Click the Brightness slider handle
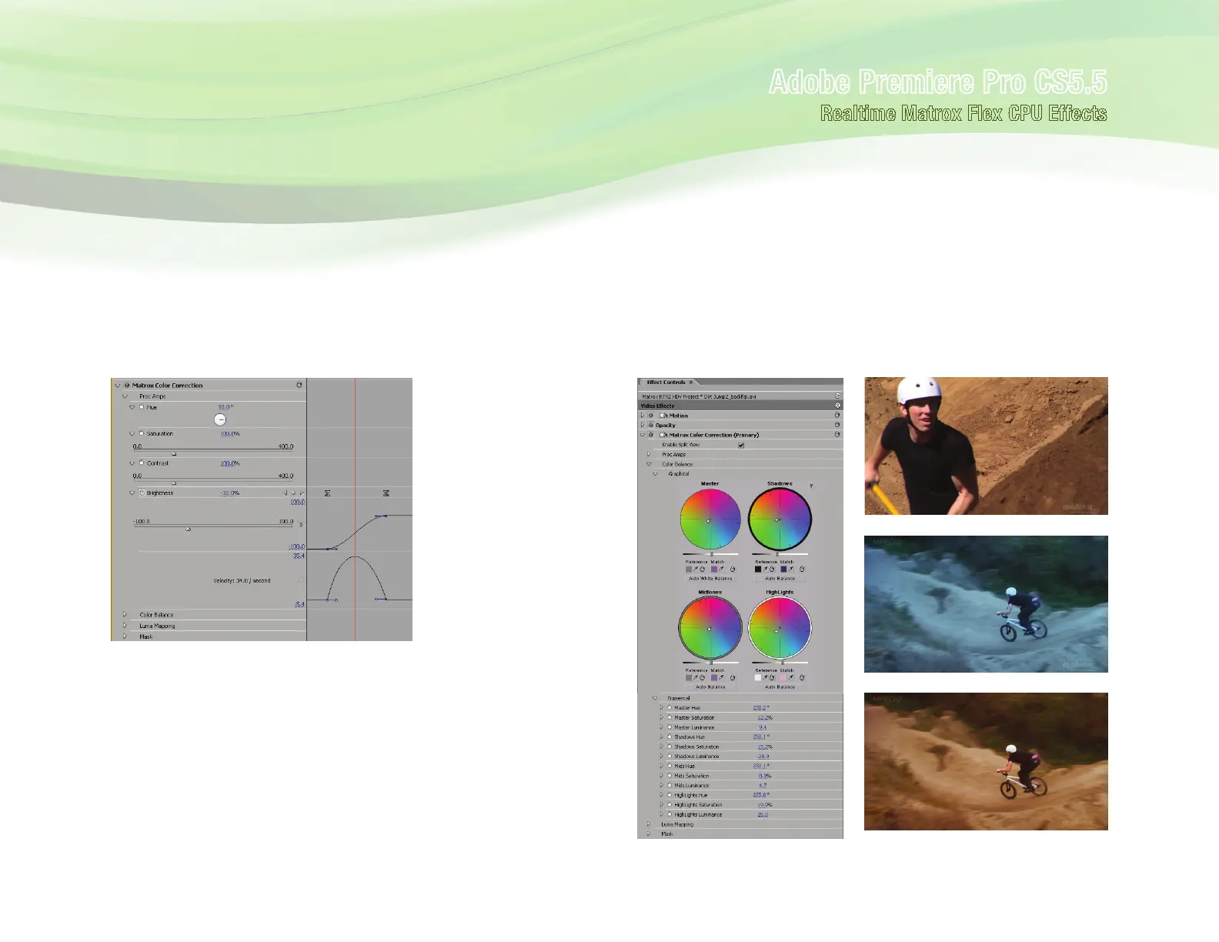Screen dimensions: 1219x942 189,529
